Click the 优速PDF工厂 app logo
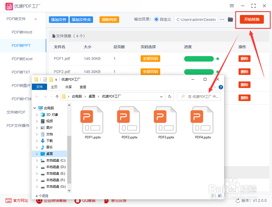 [9, 7]
